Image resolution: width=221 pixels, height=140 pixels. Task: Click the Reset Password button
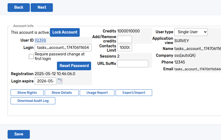(x=74, y=66)
